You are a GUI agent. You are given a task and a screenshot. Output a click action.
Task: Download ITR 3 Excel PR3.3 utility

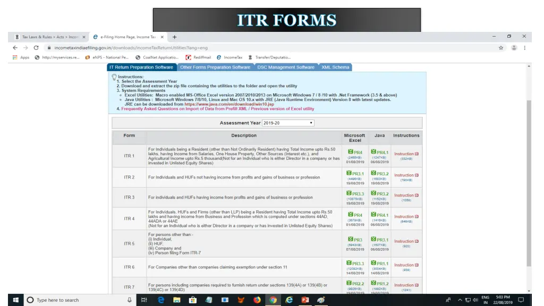[355, 193]
